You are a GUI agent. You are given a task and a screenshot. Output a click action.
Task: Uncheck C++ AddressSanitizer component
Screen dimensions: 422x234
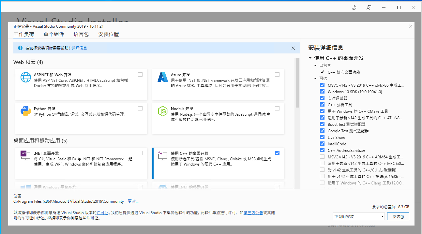(322, 150)
